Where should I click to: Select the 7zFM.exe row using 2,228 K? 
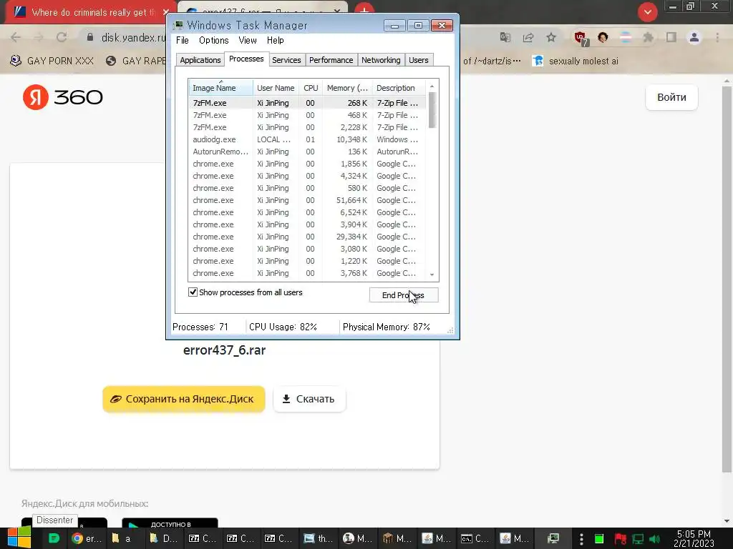[307, 127]
